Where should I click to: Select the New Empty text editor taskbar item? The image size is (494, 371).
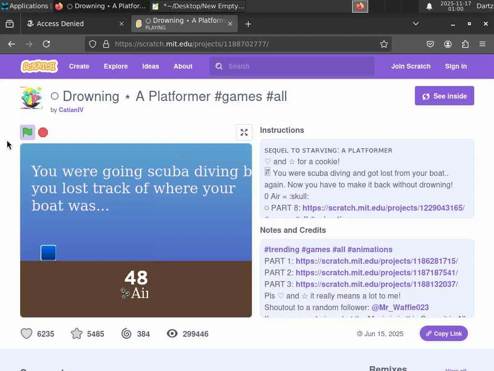click(198, 6)
